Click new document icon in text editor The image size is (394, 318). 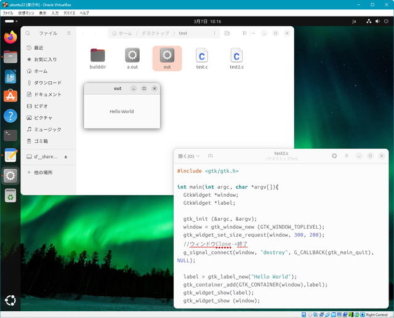(211, 156)
